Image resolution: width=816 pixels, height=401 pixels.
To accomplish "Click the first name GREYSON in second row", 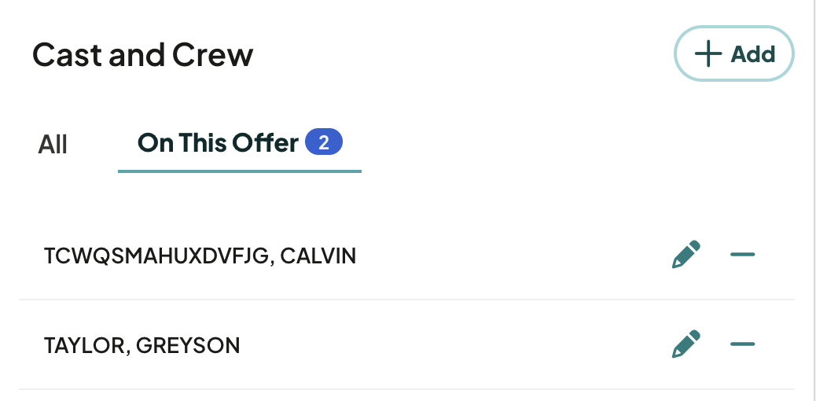I will pos(188,345).
